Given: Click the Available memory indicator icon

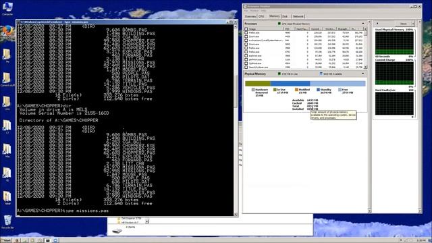Looking at the screenshot, I should (321, 74).
